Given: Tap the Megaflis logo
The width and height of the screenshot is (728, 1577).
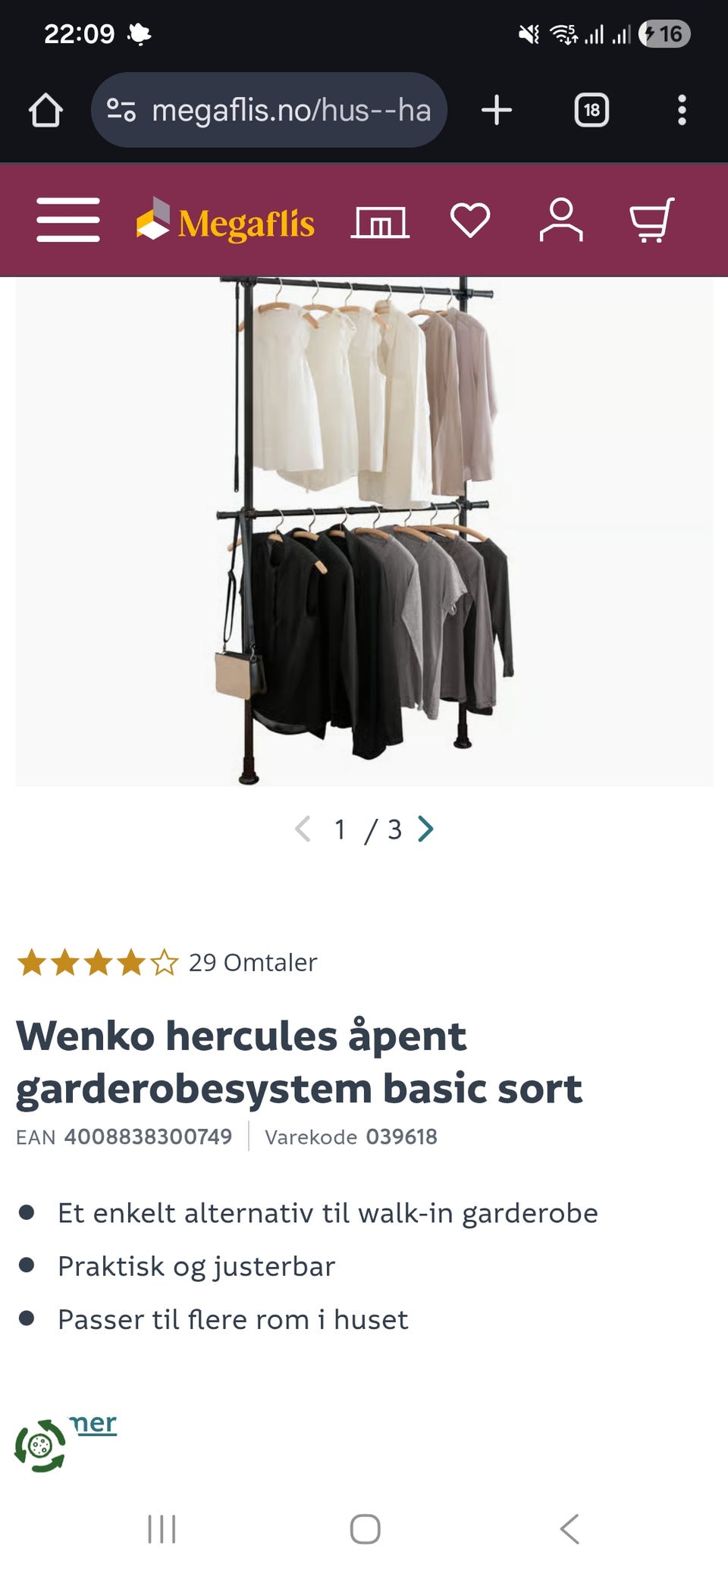Looking at the screenshot, I should pyautogui.click(x=225, y=221).
